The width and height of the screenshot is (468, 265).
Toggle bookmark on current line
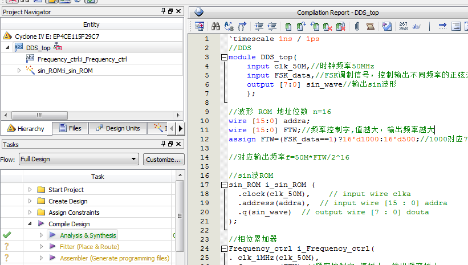[288, 27]
